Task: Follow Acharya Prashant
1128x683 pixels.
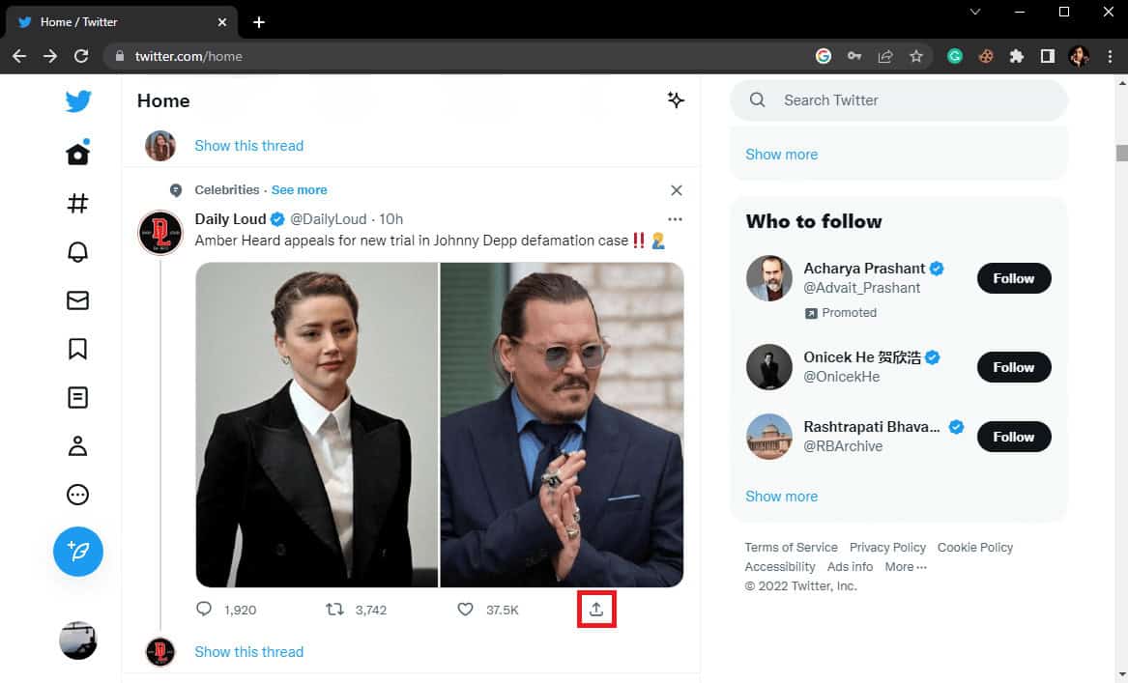Action: [x=1014, y=278]
